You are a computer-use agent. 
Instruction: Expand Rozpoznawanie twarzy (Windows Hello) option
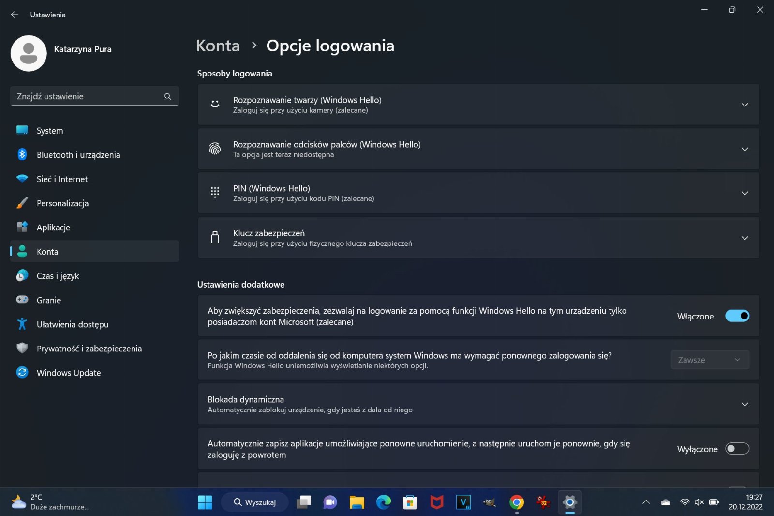coord(744,105)
